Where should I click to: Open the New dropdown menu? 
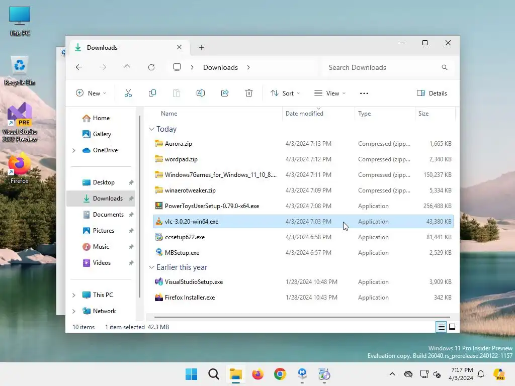(91, 93)
